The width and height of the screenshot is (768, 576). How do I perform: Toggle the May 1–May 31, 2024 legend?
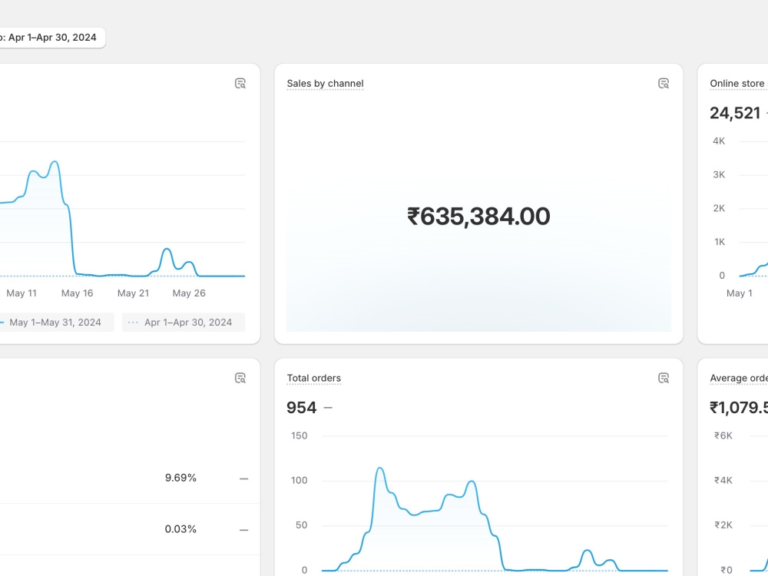pos(55,323)
